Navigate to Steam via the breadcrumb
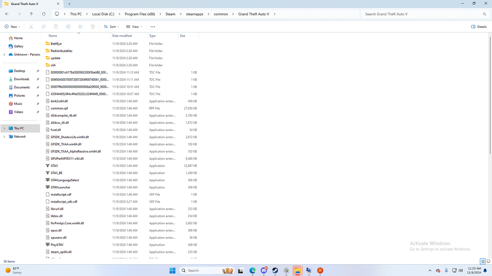 (x=170, y=14)
